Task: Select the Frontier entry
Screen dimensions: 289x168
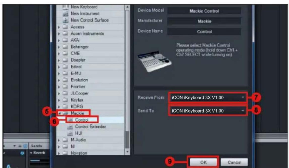Action: pos(78,87)
